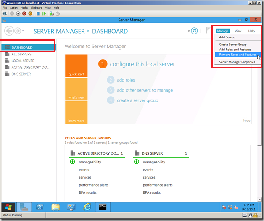Open the VM Connection Clipboard menu

click(37, 8)
